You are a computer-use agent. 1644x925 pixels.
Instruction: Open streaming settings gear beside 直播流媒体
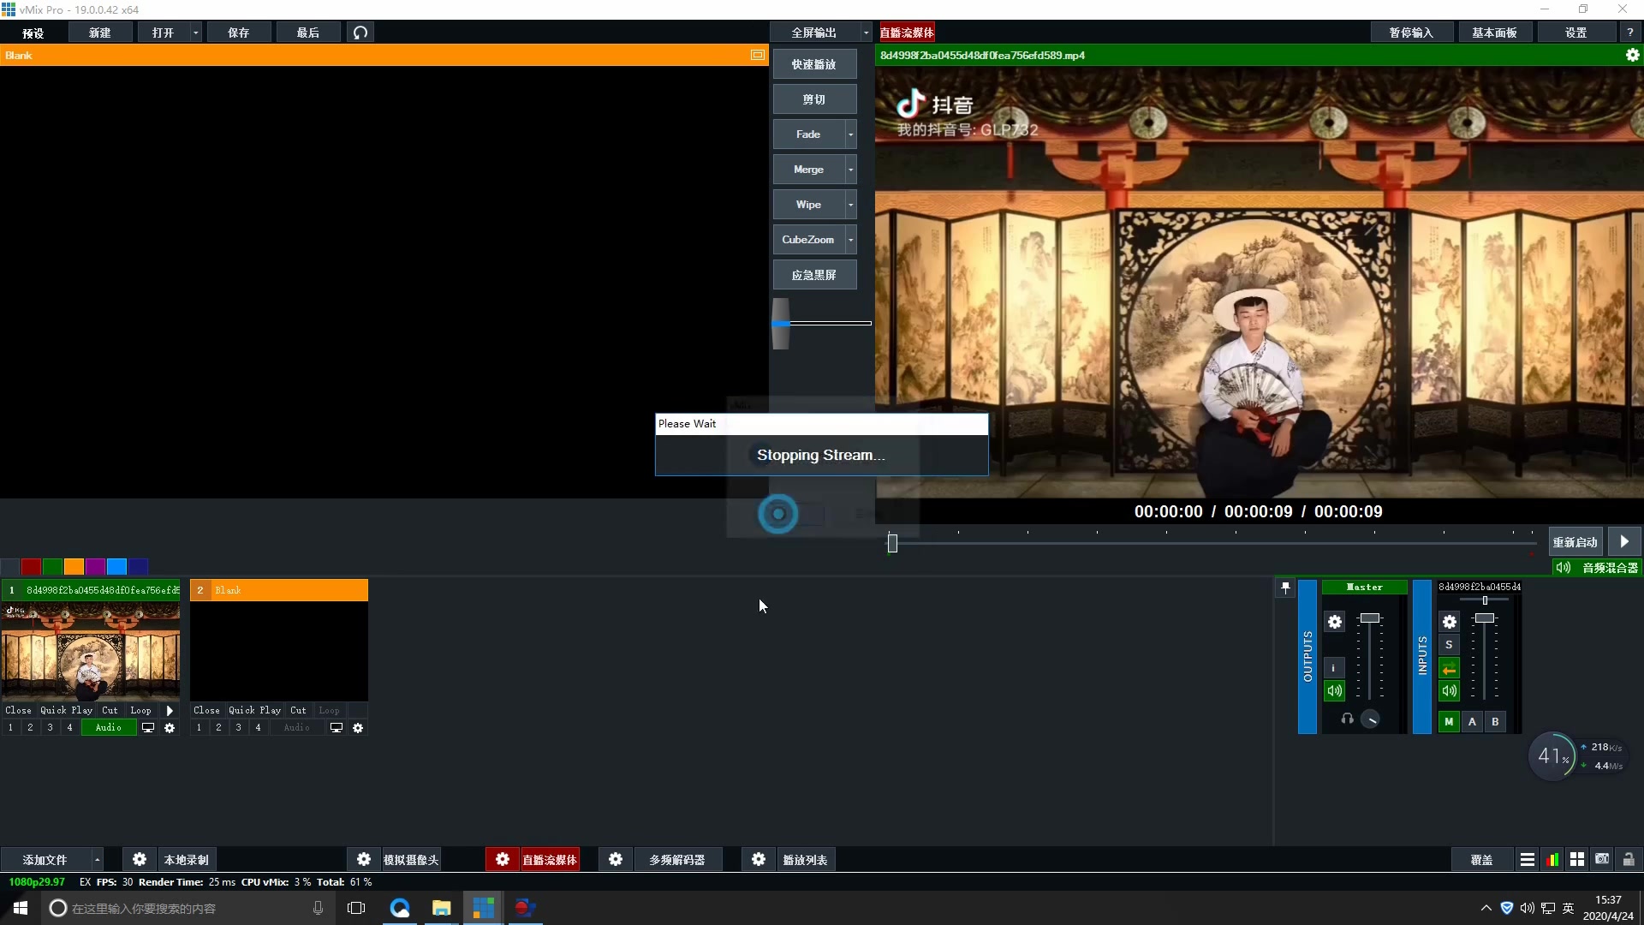click(503, 859)
